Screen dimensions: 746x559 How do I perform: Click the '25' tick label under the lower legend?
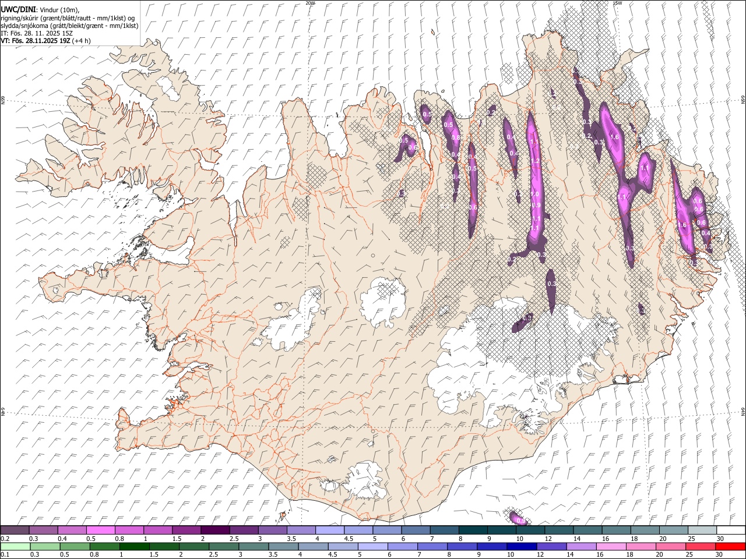[689, 555]
